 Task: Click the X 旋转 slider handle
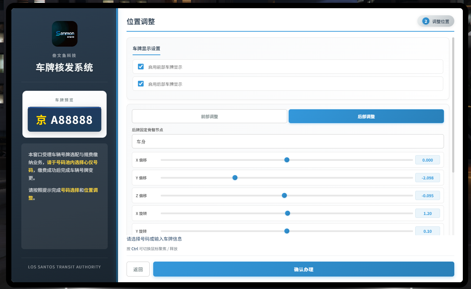(x=288, y=213)
